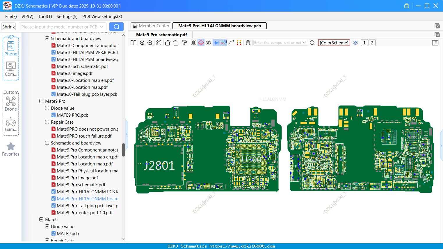Select the Mate9 Pro-HL1ALONMM boardview.pcb tab
The height and width of the screenshot is (249, 443).
pos(220,26)
